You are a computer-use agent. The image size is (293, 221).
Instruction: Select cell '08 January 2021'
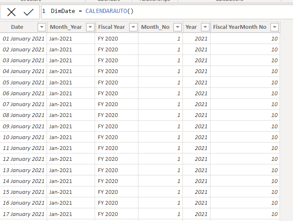[23, 115]
